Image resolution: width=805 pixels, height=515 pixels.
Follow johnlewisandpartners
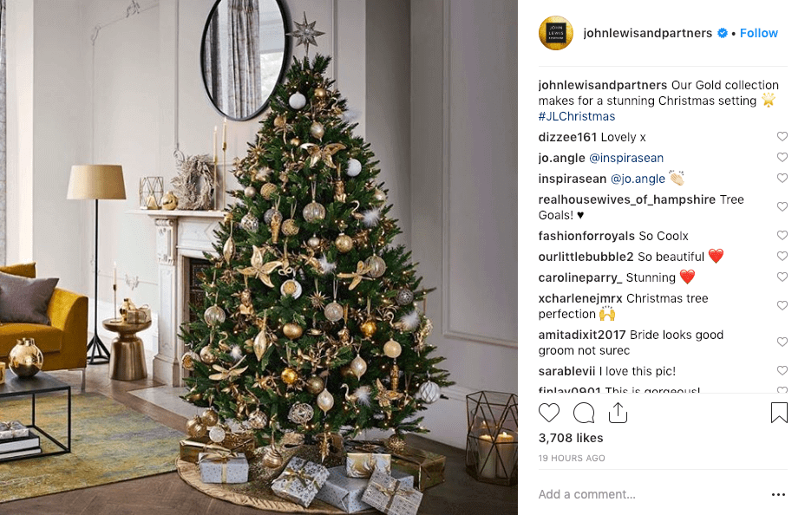[x=758, y=33]
